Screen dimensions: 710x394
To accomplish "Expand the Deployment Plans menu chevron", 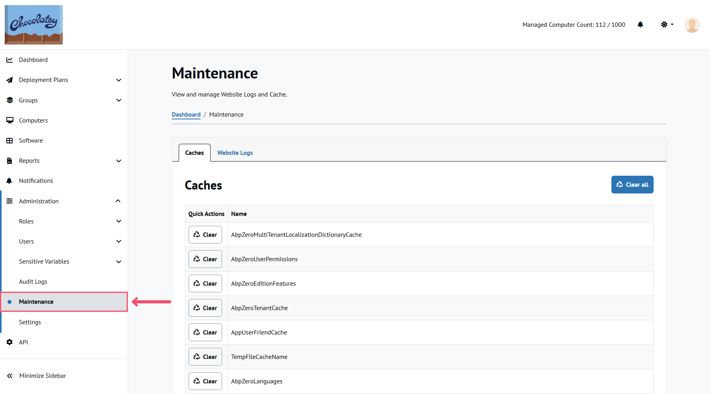I will (119, 80).
